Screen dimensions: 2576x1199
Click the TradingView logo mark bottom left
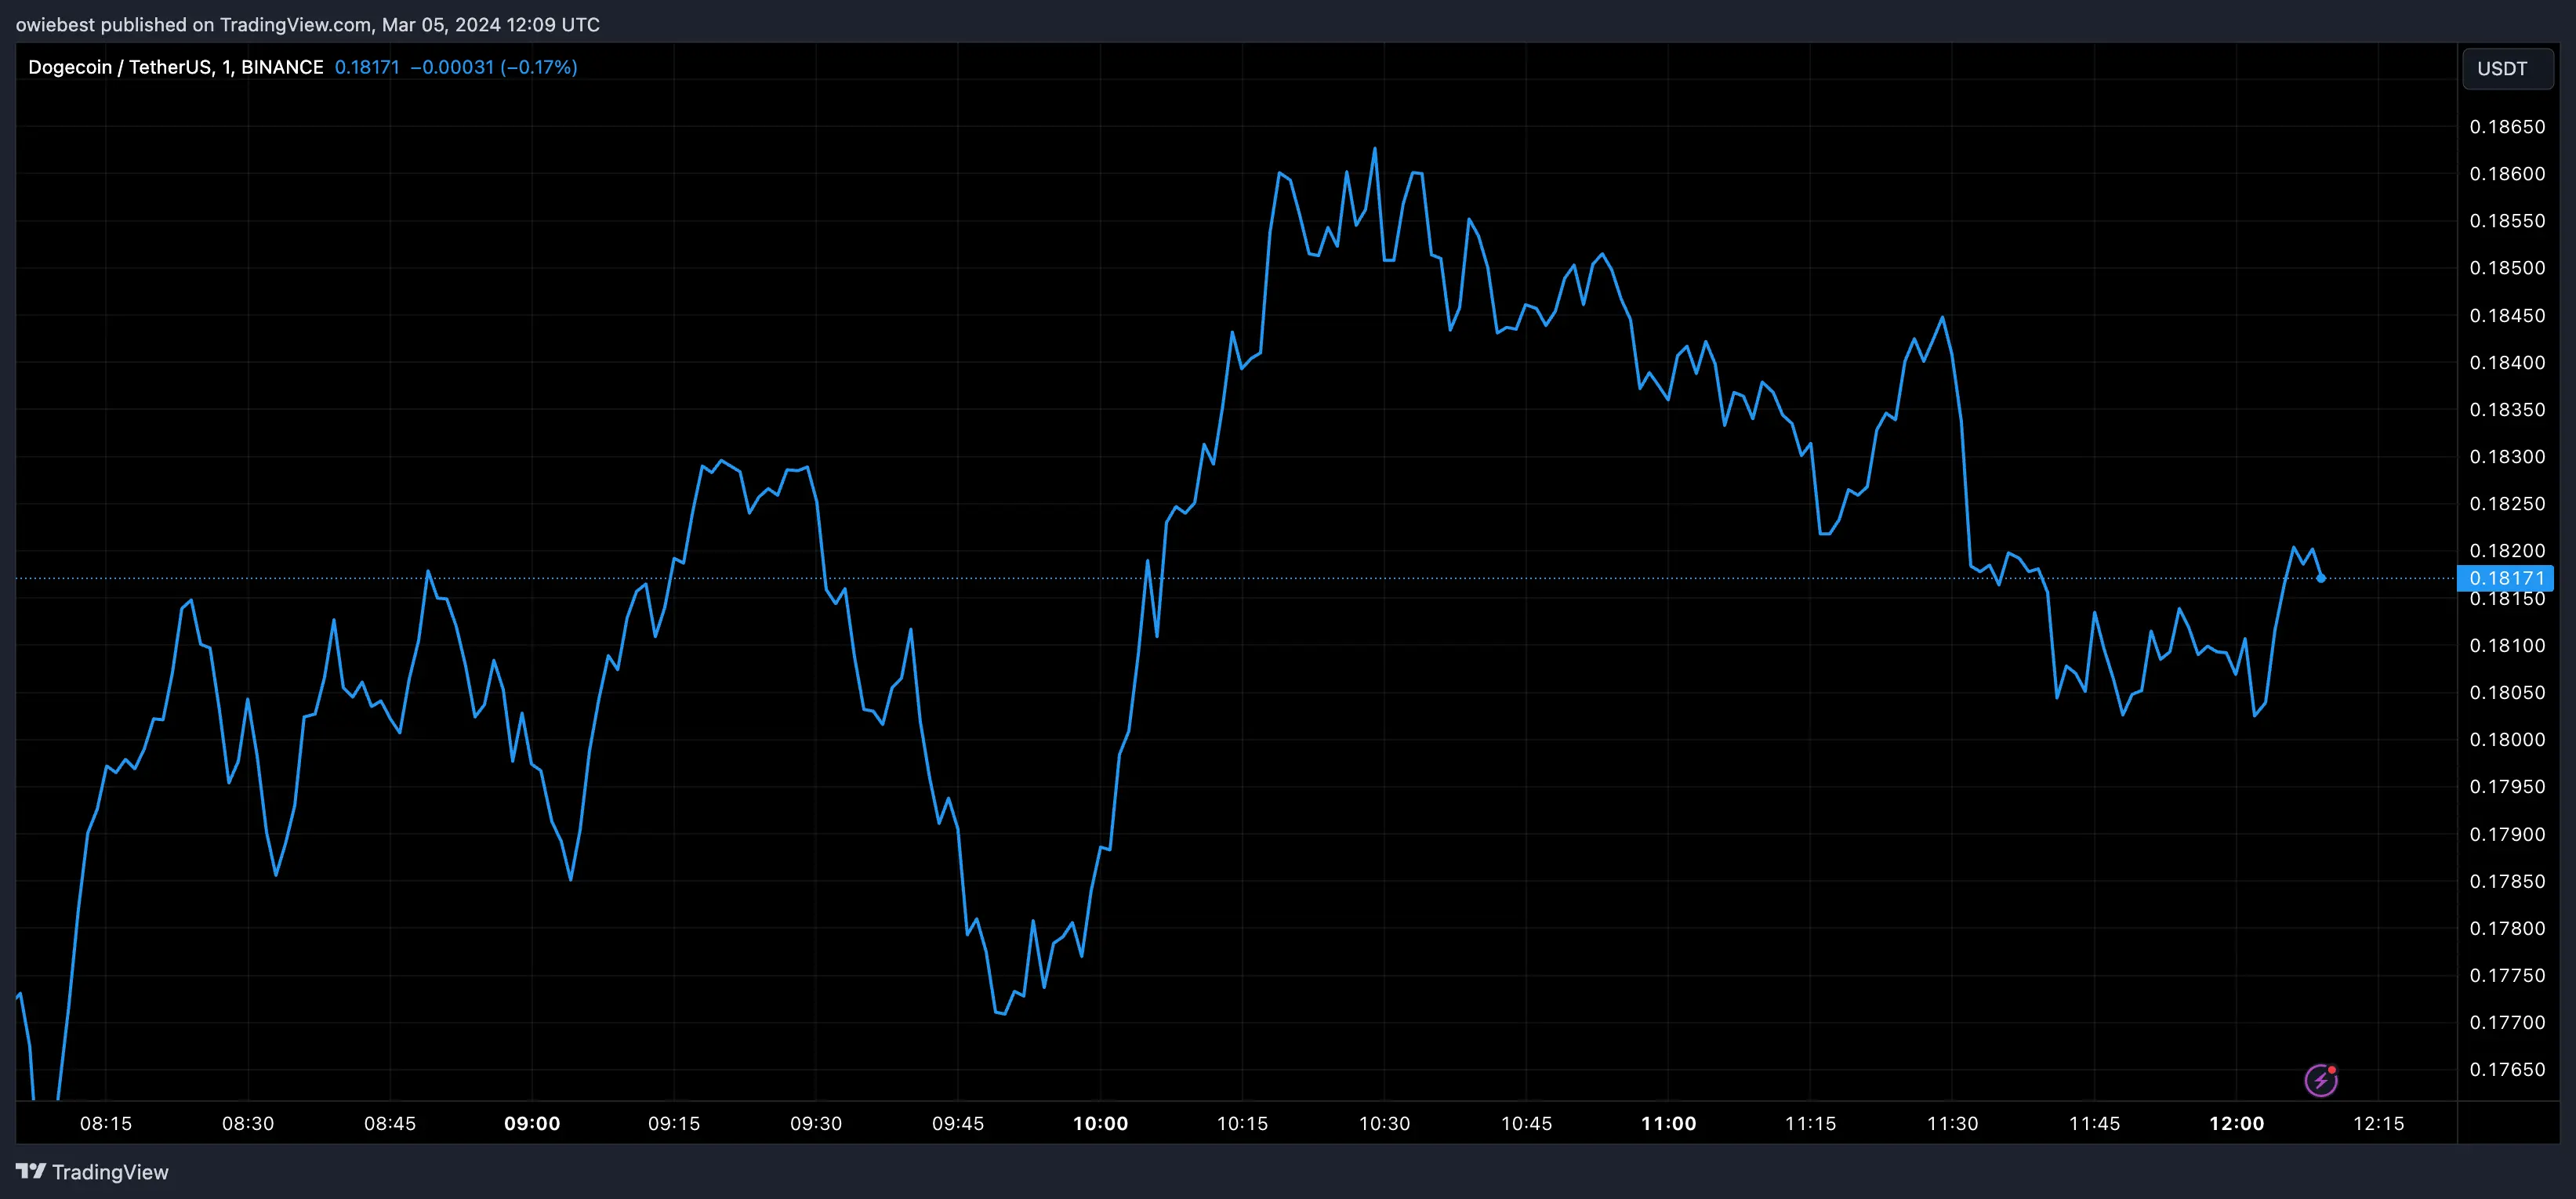point(33,1171)
